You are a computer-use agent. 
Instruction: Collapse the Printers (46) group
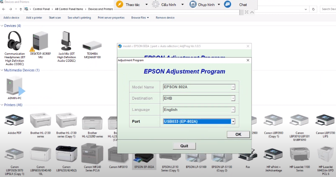point(2,105)
